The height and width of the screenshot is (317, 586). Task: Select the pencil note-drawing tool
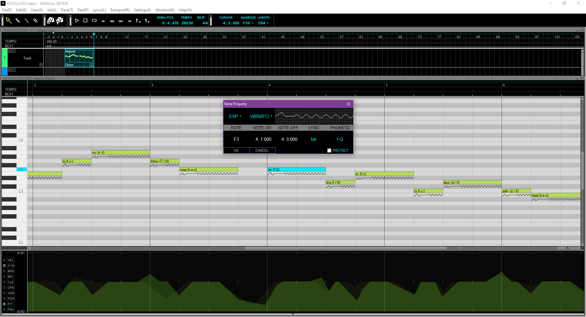tap(17, 20)
